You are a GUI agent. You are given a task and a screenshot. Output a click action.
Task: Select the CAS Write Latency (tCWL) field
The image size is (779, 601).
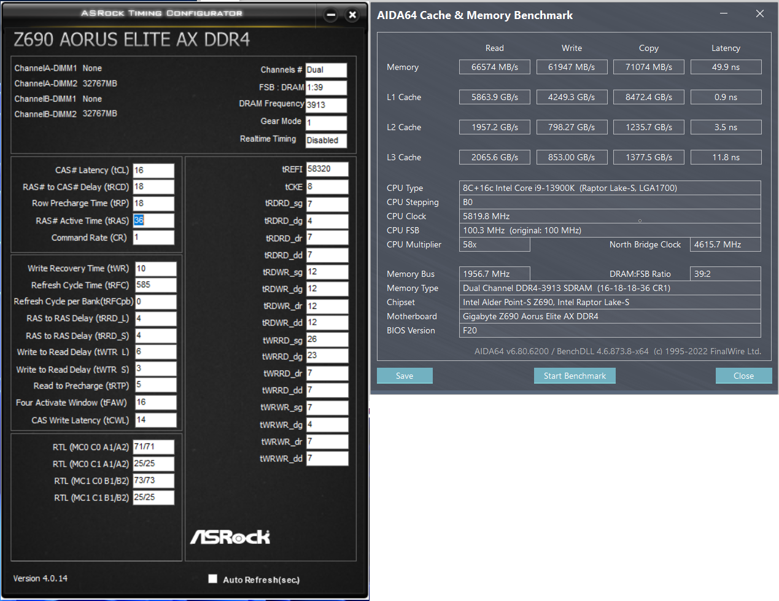point(156,420)
